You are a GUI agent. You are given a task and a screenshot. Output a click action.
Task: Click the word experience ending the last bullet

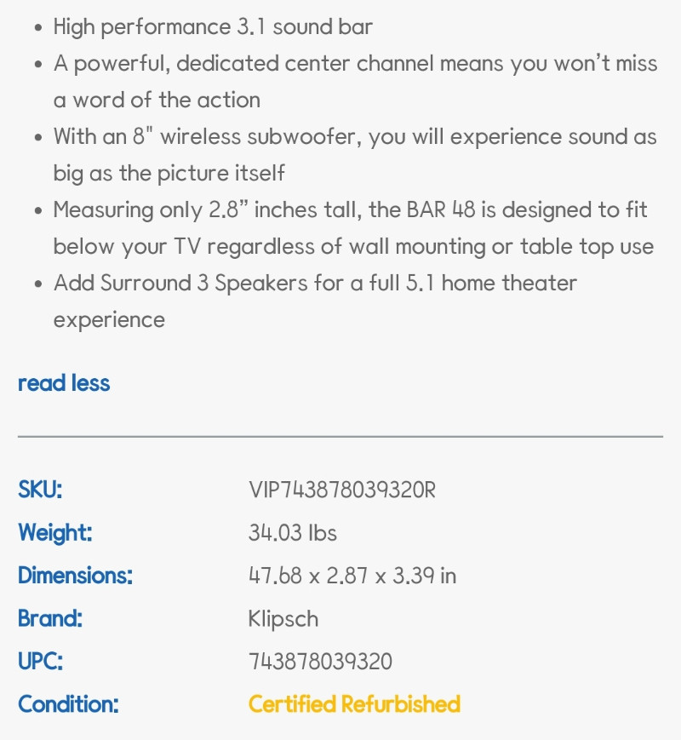[x=109, y=320]
